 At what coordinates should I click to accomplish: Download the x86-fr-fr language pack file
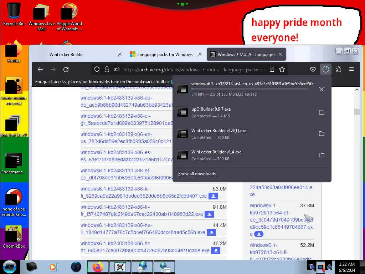[209, 214]
